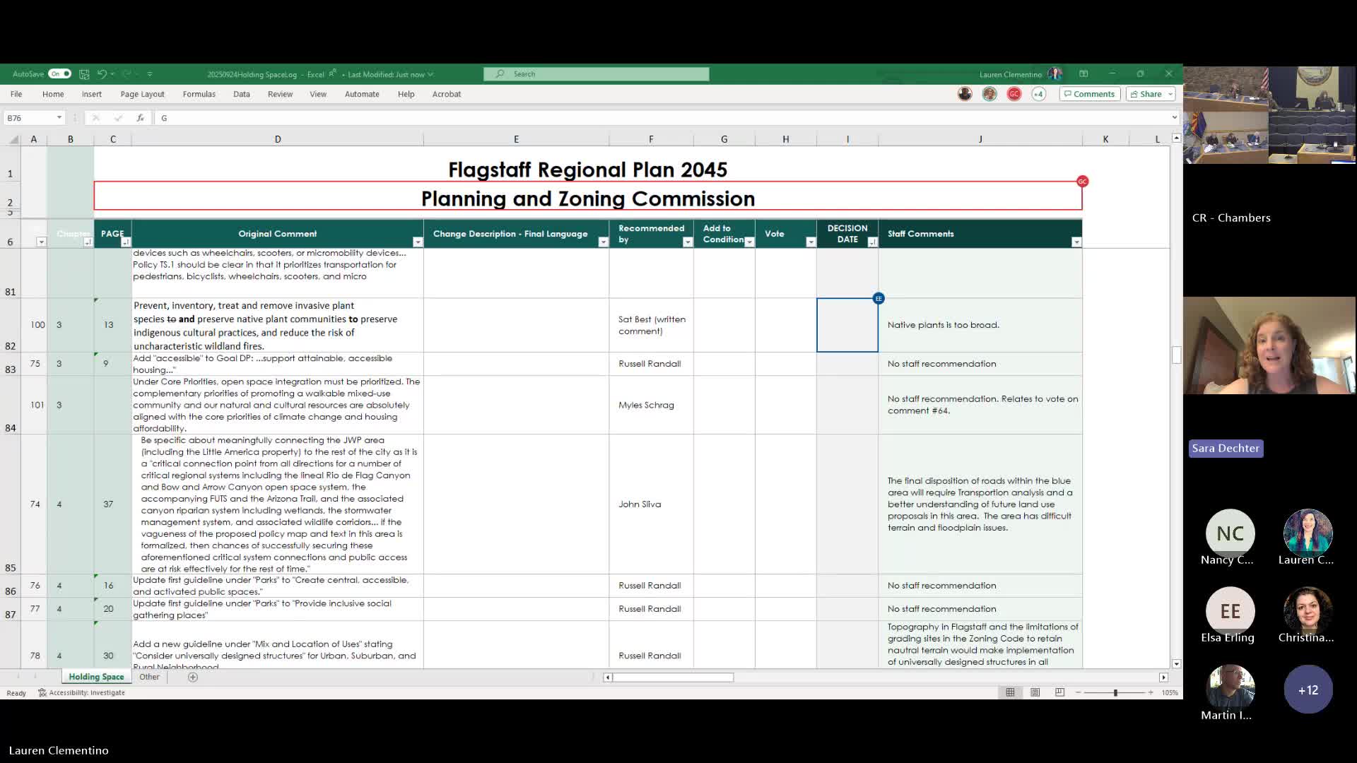Expand the Name Box dropdown arrow
Viewport: 1357px width, 763px height.
(59, 118)
